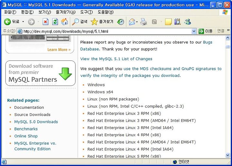Click the page icon in address bar
Screen dimensions: 232x166
coord(20,31)
